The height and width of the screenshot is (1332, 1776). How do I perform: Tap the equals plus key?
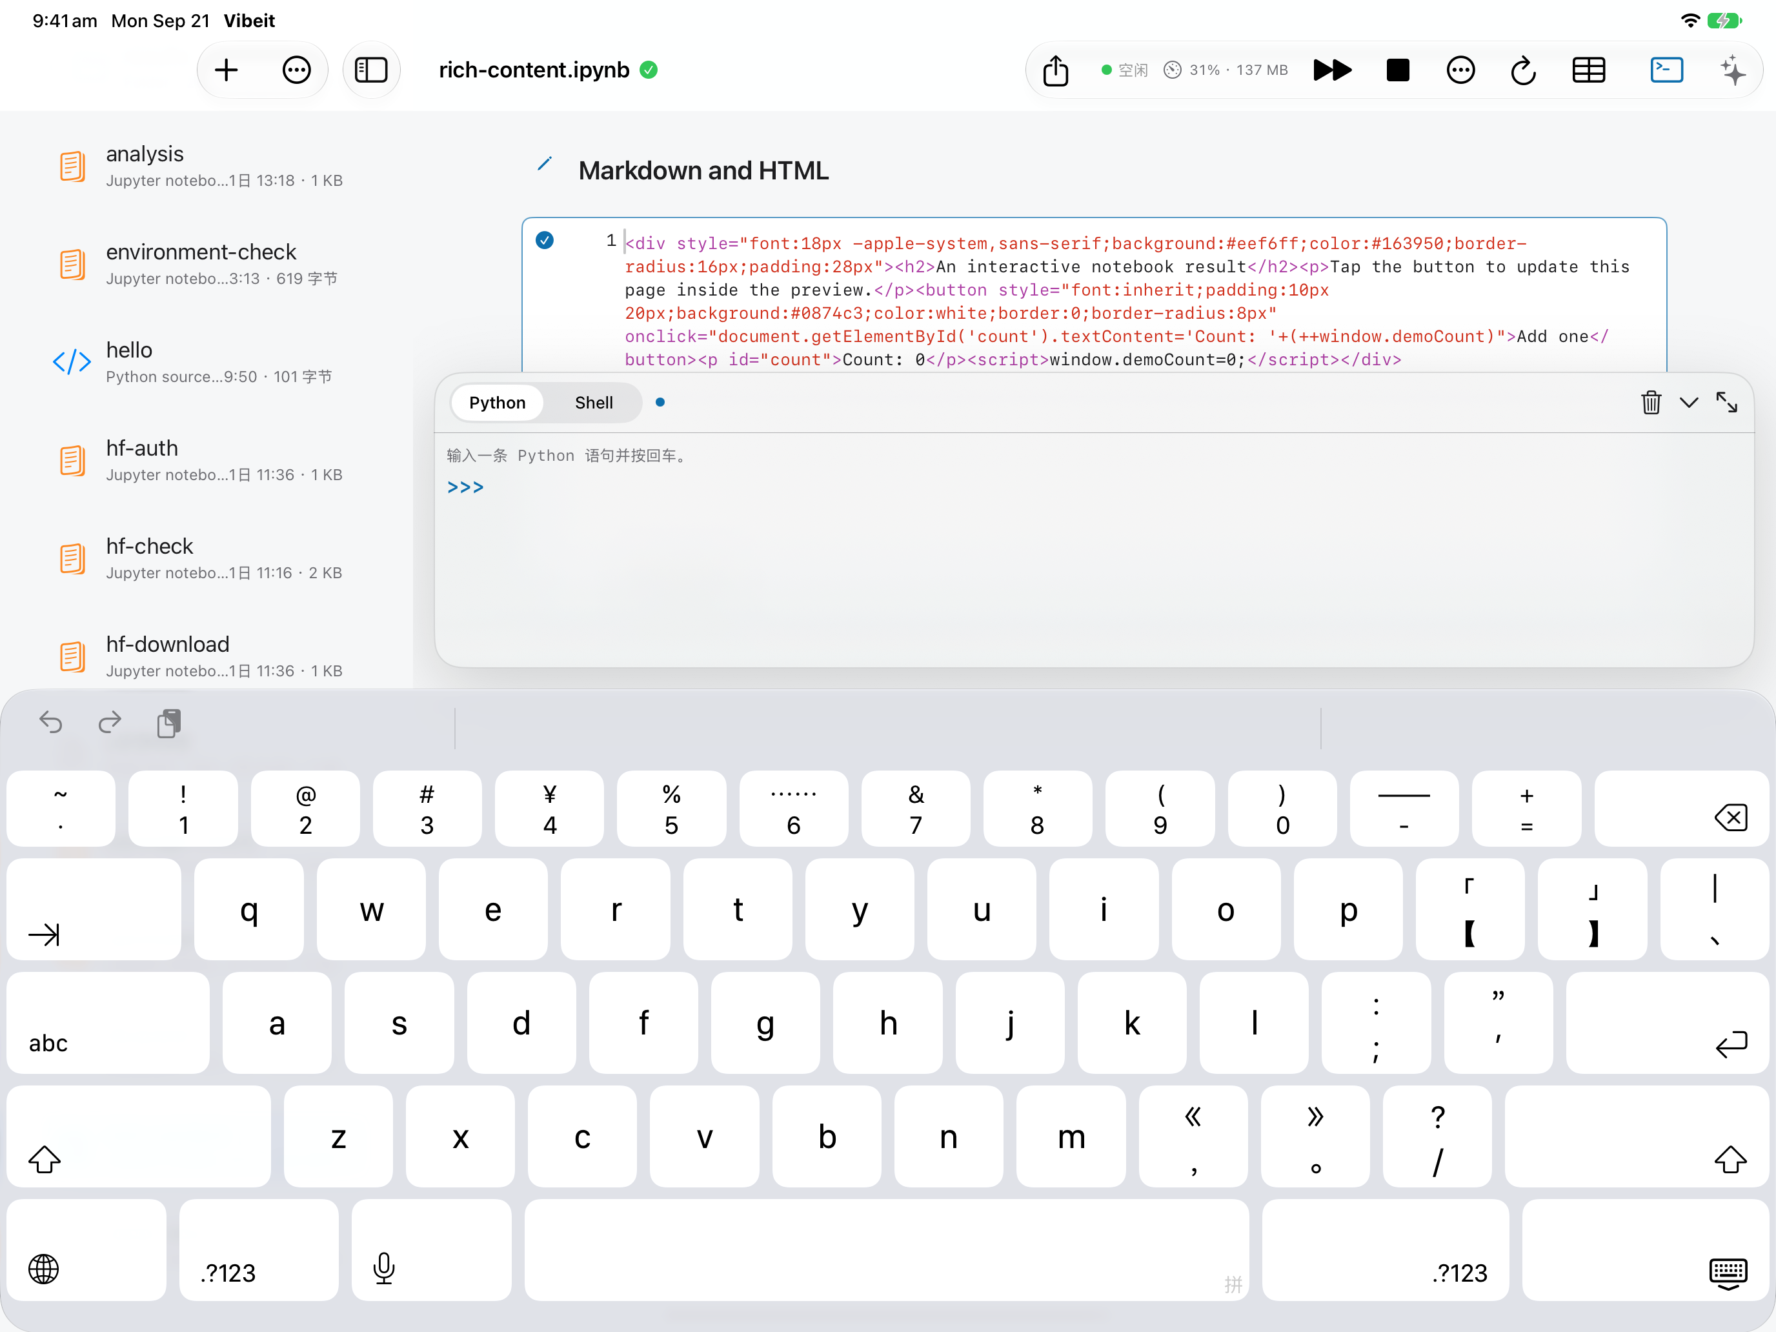pos(1526,809)
